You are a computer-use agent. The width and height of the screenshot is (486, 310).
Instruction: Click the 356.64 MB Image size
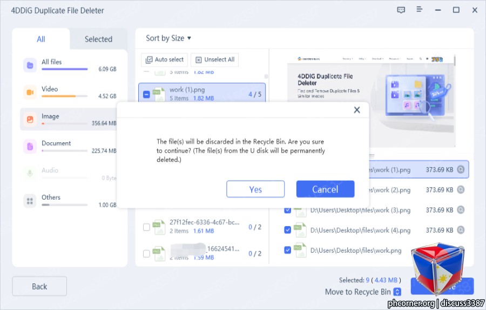click(104, 123)
